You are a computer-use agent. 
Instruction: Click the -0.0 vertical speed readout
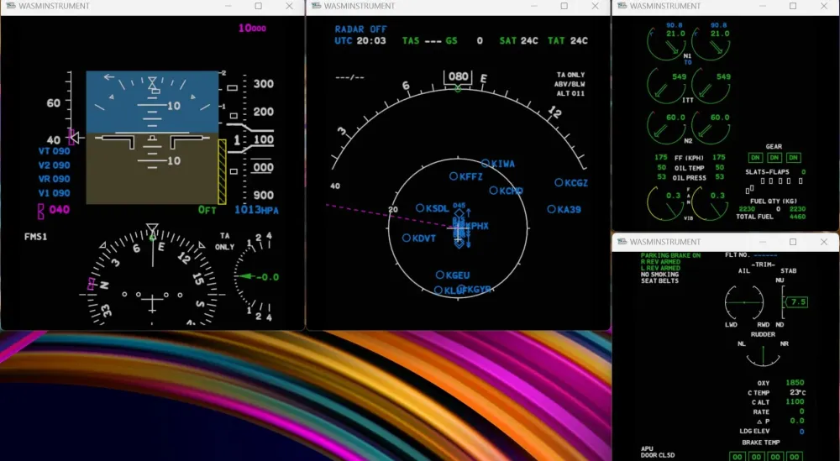pyautogui.click(x=267, y=277)
